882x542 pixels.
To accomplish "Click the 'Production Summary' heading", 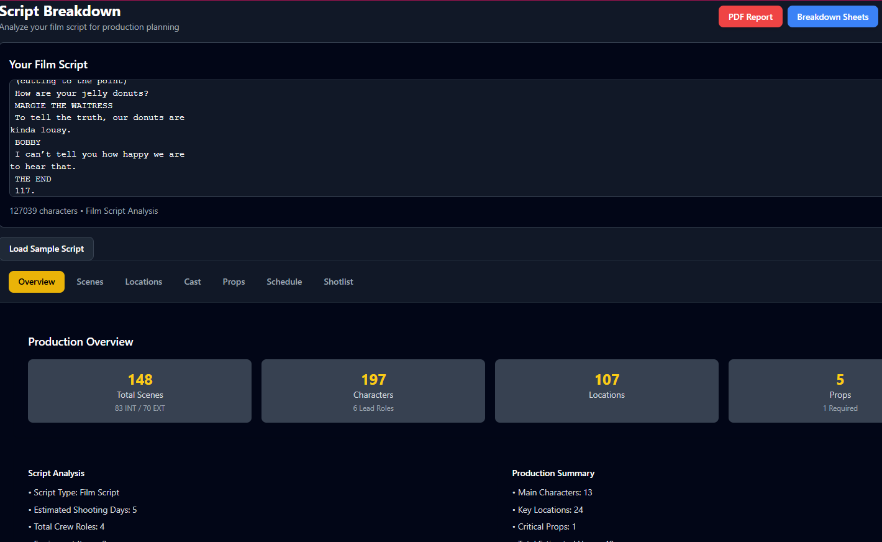I will point(553,473).
